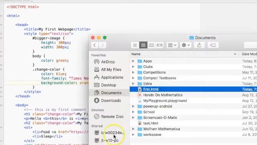The width and height of the screenshot is (257, 145).
Task: Click the first.html file icon
Action: tap(140, 89)
